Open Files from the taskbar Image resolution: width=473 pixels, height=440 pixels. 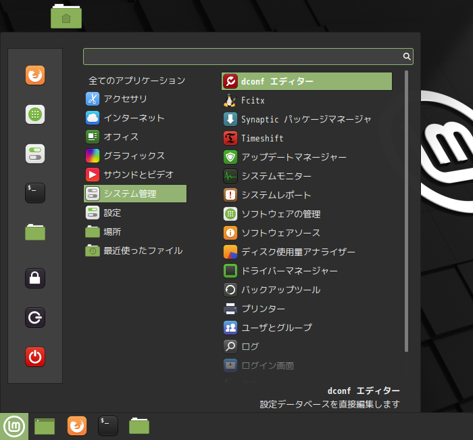pos(139,426)
